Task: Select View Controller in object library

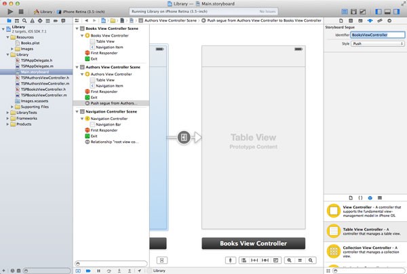Action: (366, 211)
